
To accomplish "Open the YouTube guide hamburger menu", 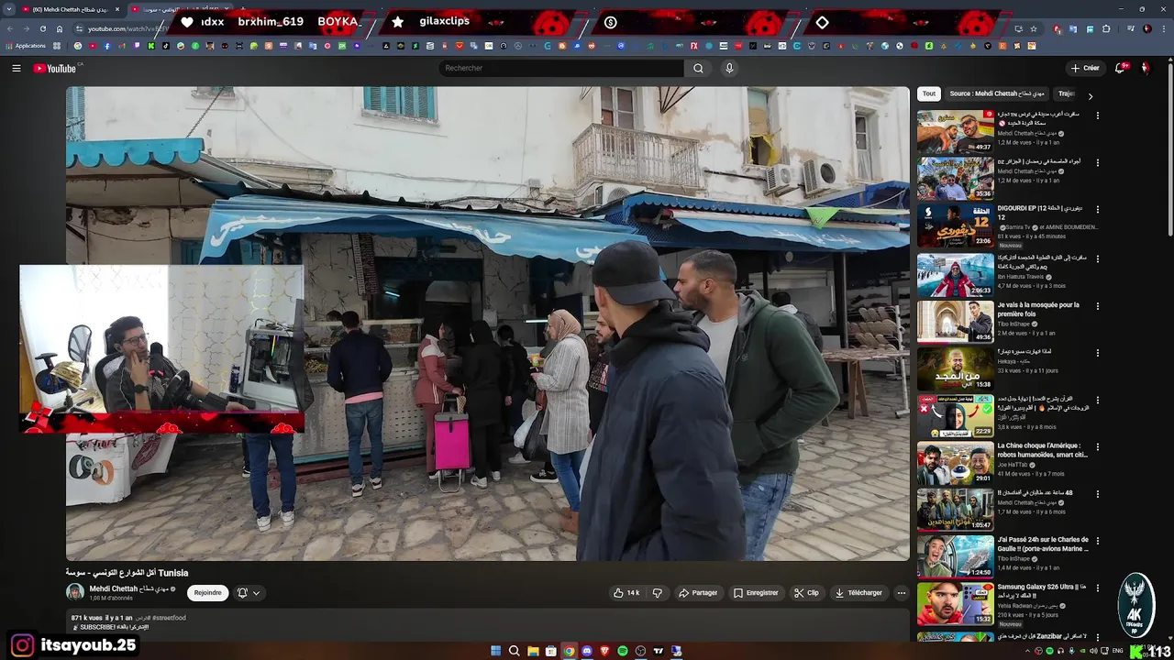I will (x=16, y=68).
